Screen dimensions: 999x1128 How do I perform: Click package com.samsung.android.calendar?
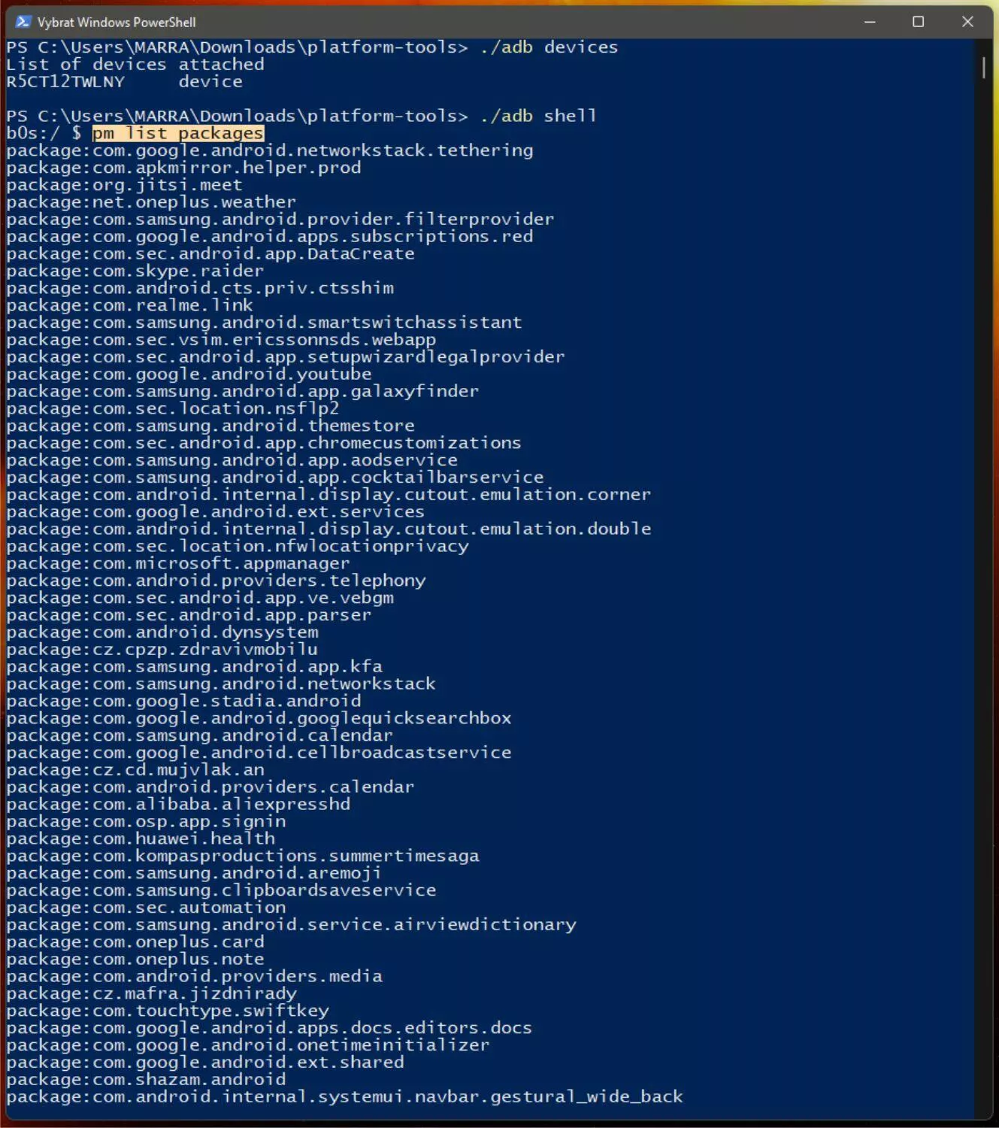(199, 735)
